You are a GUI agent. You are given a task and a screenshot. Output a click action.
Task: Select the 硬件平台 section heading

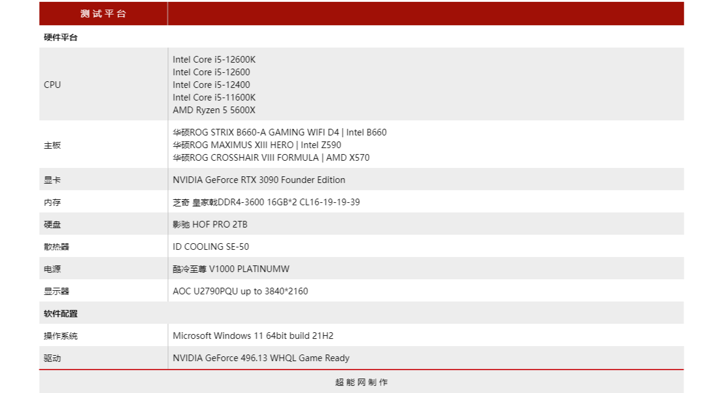click(61, 37)
